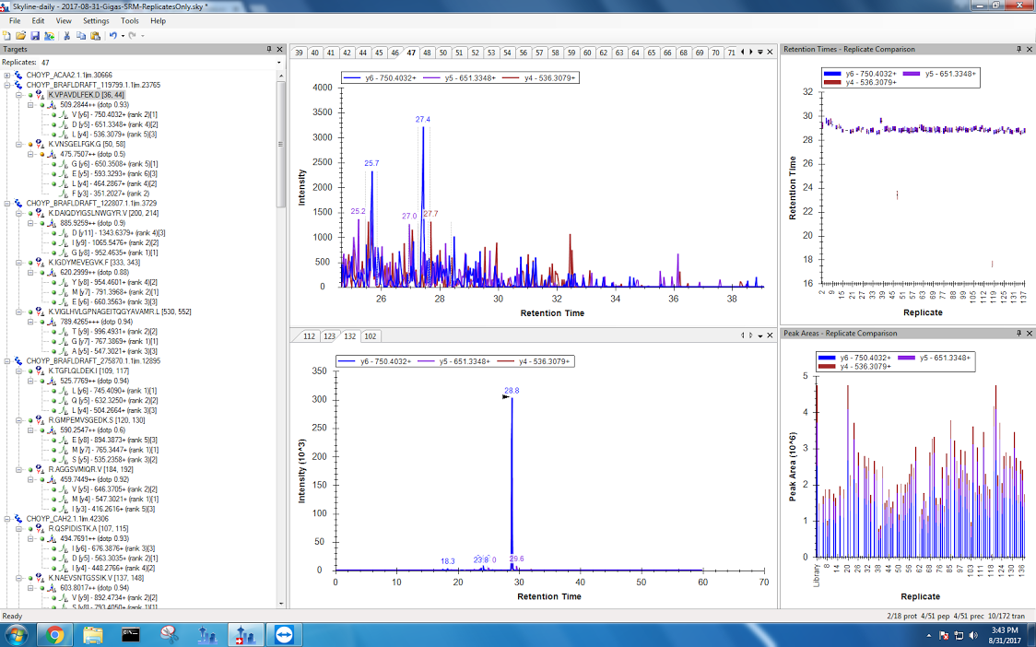Save the document using the floppy disk icon

(34, 35)
